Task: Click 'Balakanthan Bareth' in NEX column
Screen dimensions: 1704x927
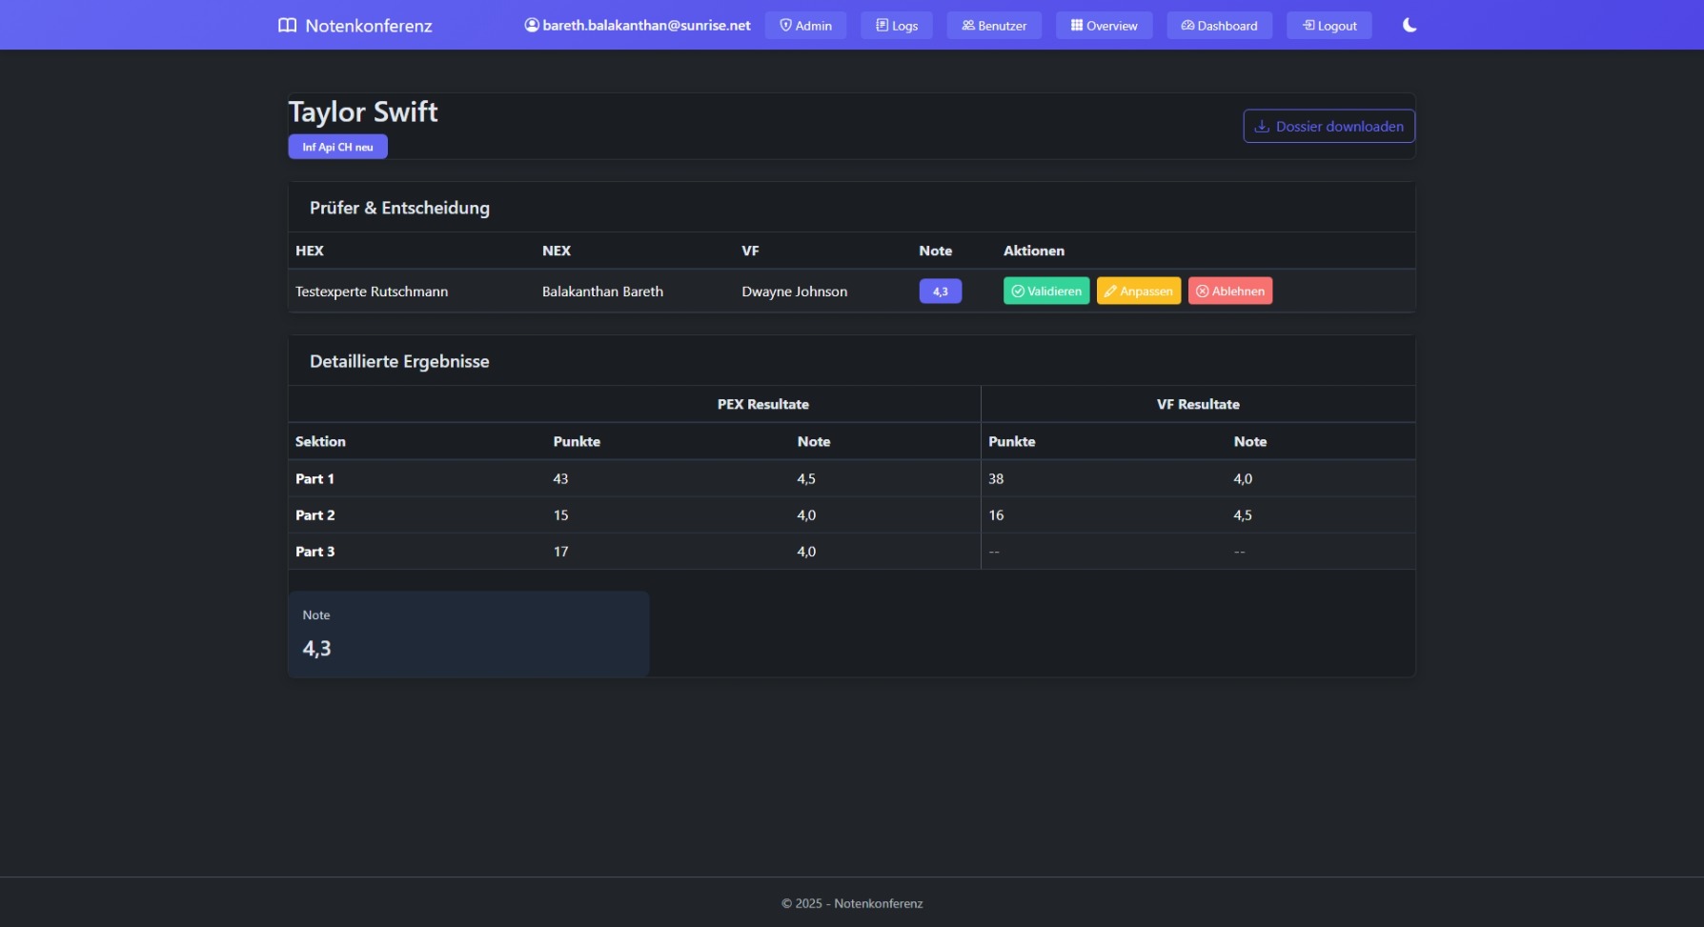Action: (x=602, y=292)
